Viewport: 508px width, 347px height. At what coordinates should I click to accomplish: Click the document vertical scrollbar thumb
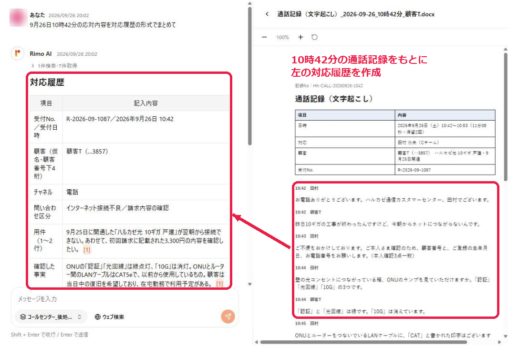506,116
